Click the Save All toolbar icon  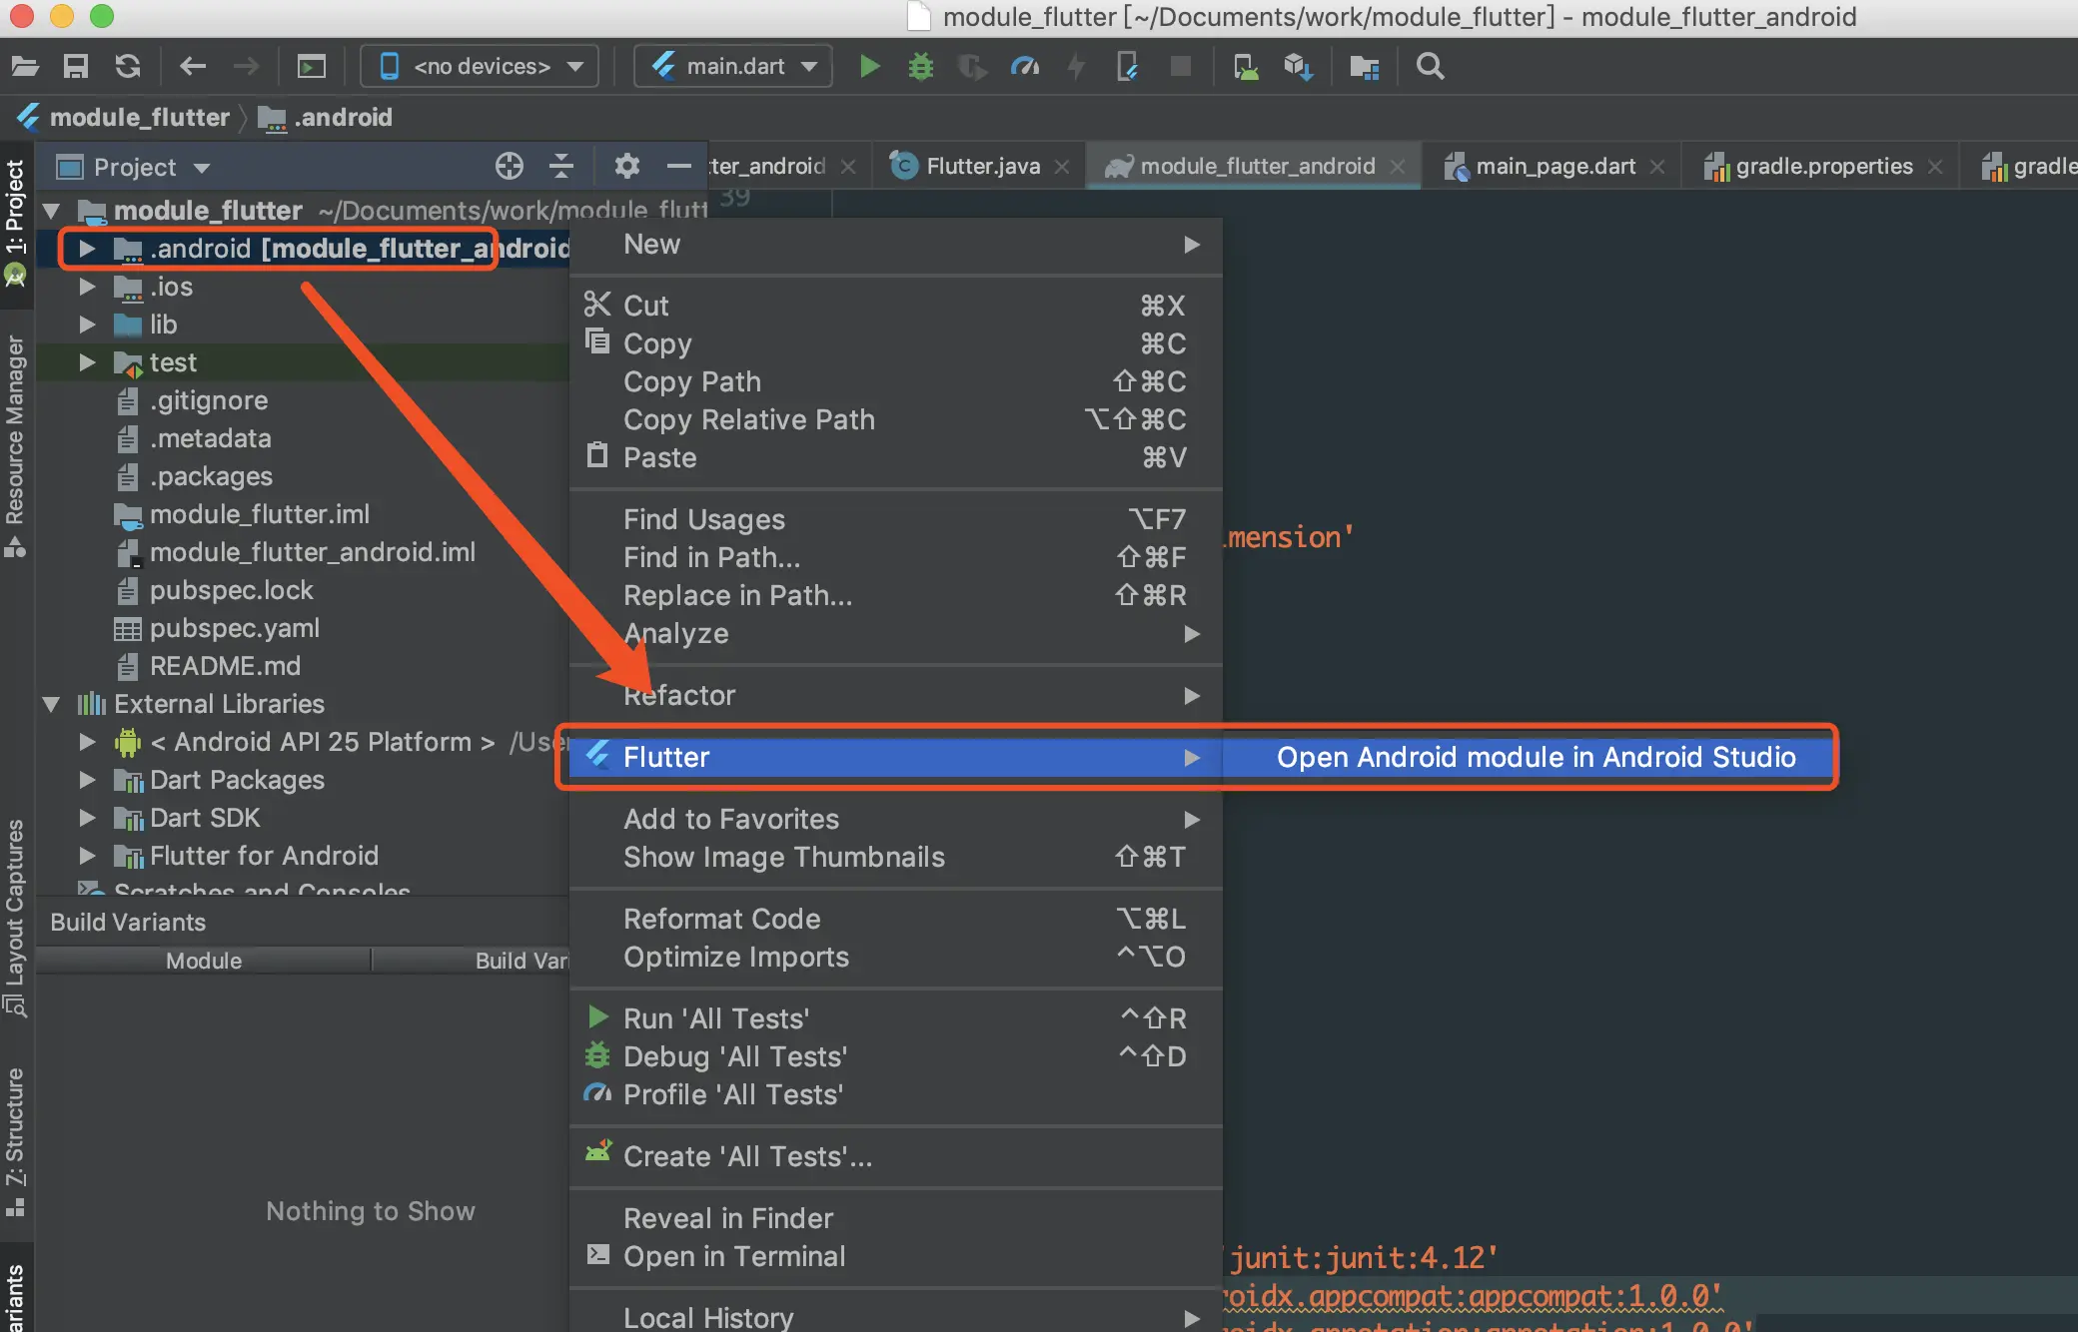pyautogui.click(x=76, y=67)
